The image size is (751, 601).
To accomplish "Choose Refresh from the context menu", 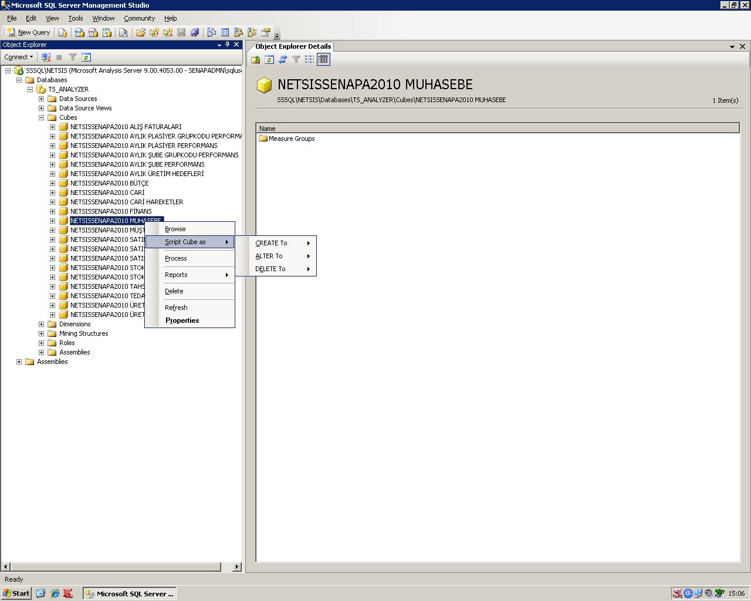I will tap(190, 308).
